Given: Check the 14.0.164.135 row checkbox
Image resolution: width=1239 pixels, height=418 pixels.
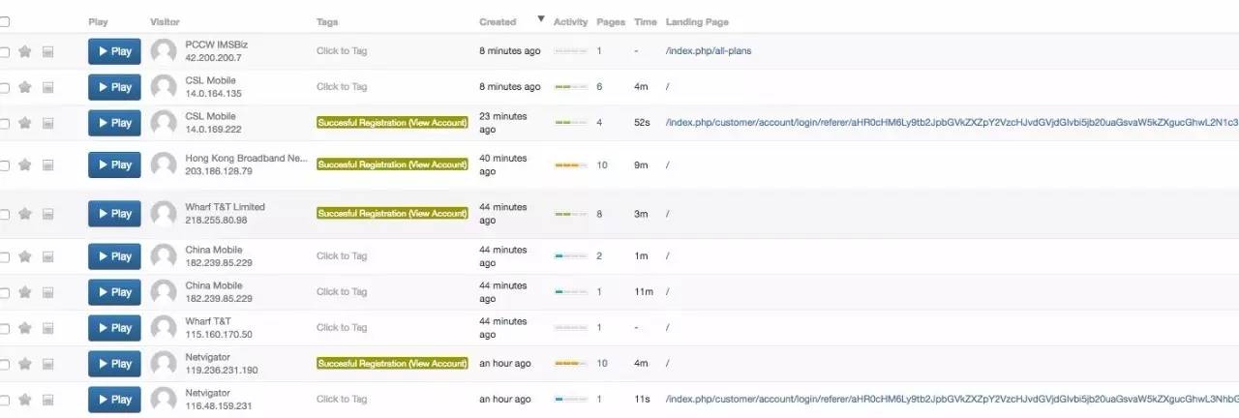Looking at the screenshot, I should [4, 87].
